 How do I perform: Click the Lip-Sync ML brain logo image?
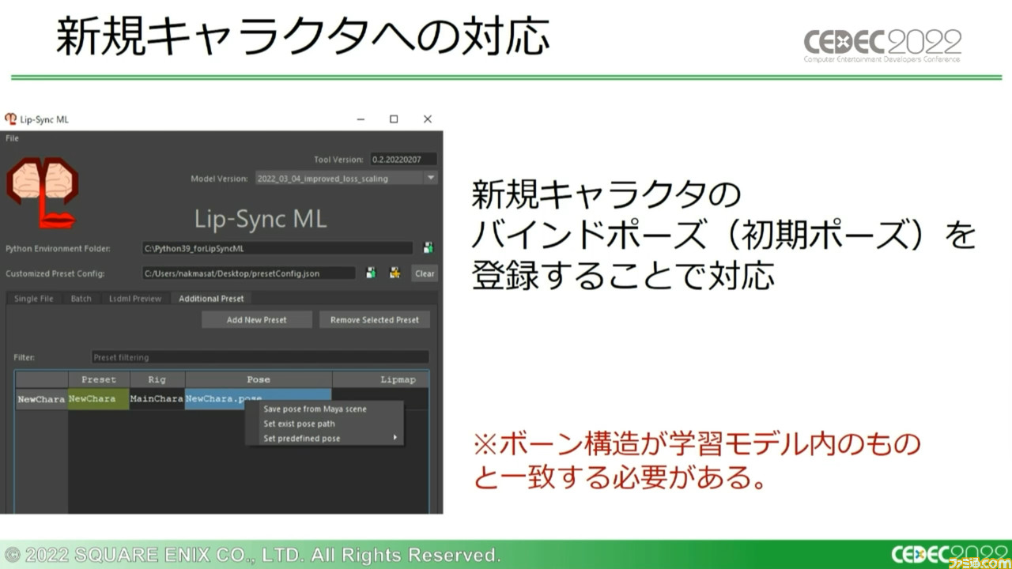click(x=42, y=193)
